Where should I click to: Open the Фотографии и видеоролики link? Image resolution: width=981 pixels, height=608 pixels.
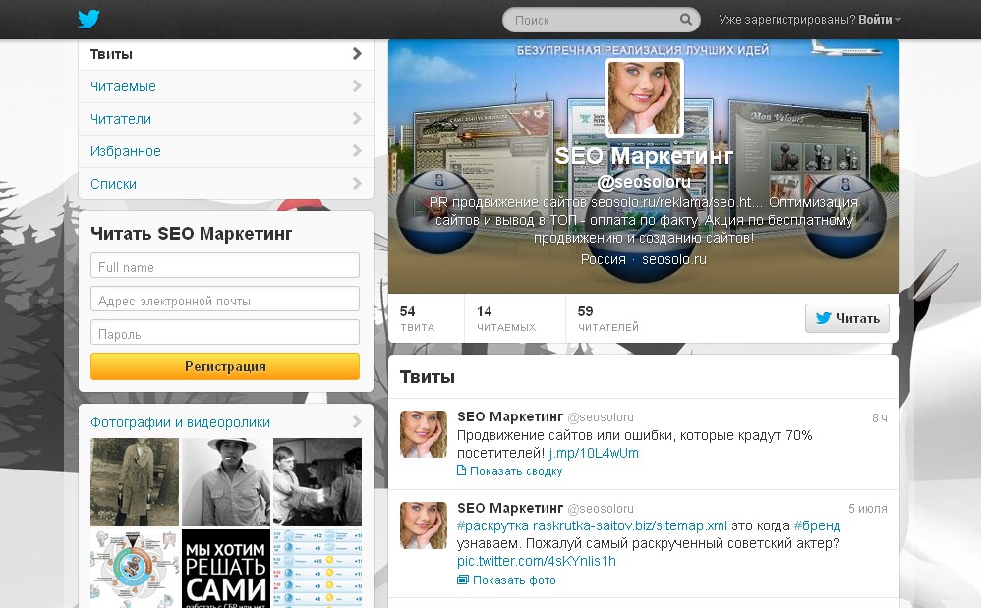[x=180, y=422]
